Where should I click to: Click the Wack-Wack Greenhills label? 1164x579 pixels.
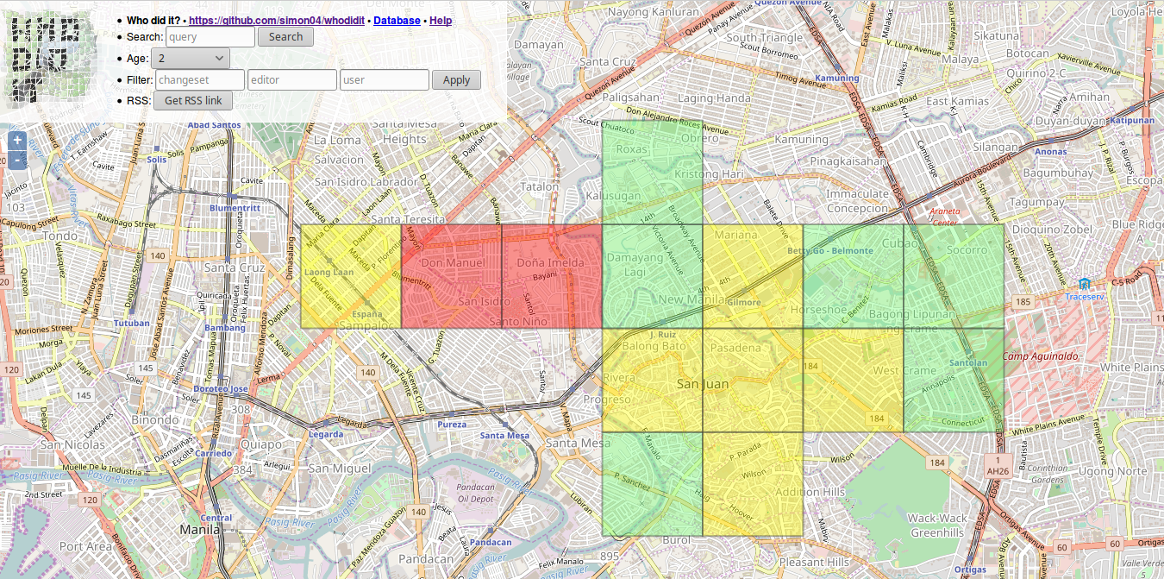click(x=937, y=526)
